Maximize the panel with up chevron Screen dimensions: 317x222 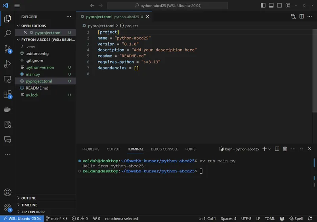(x=302, y=149)
